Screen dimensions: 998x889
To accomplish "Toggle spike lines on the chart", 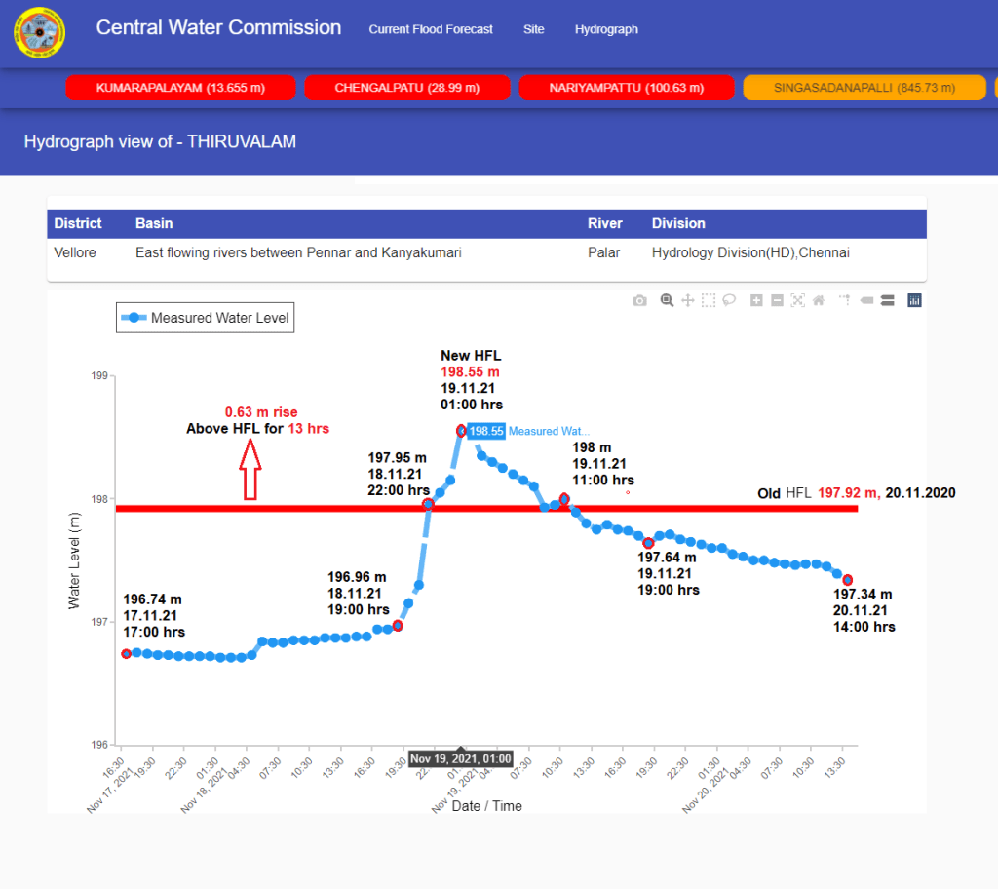I will tap(844, 300).
